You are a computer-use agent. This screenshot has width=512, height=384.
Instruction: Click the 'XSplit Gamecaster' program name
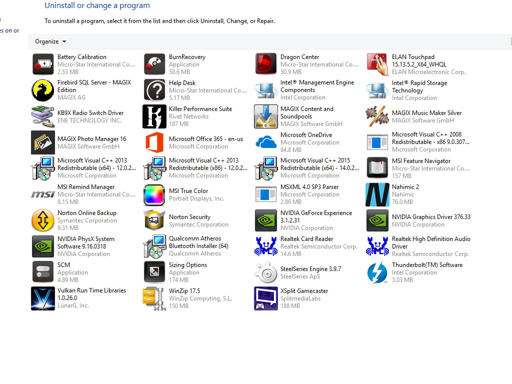click(304, 290)
